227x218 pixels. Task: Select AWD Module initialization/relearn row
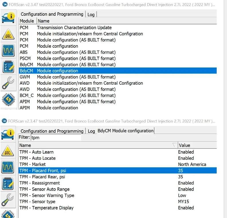click(x=118, y=83)
